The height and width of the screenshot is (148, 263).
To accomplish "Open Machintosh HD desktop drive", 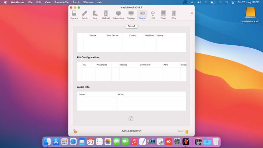I will click(x=250, y=15).
